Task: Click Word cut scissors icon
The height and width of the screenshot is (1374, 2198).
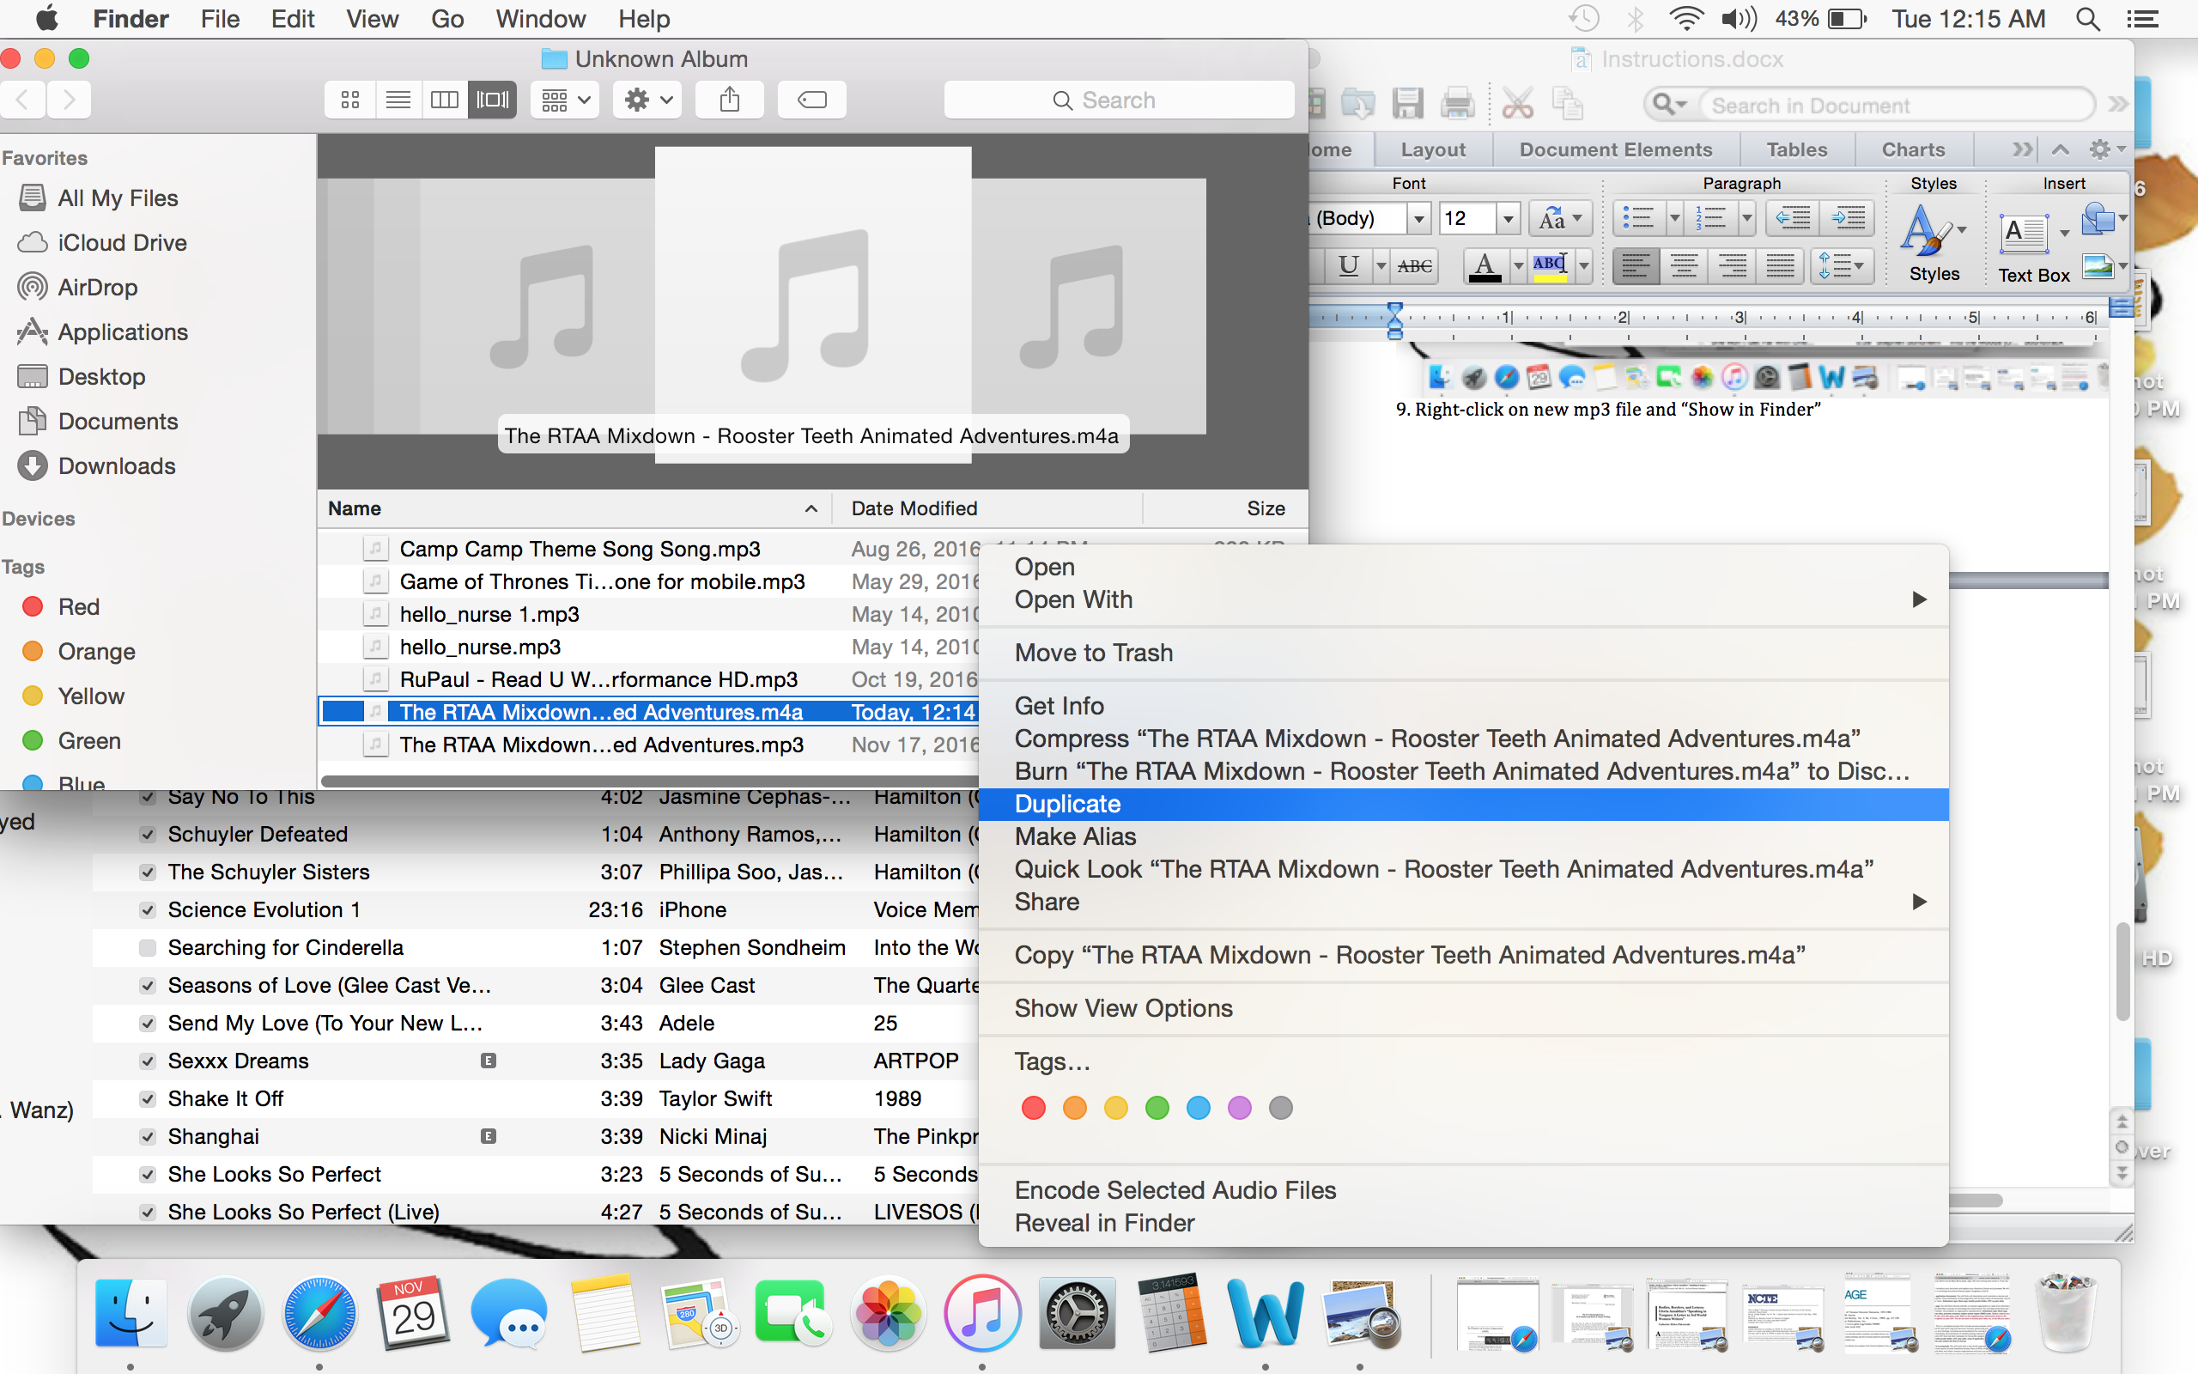Action: pos(1517,104)
